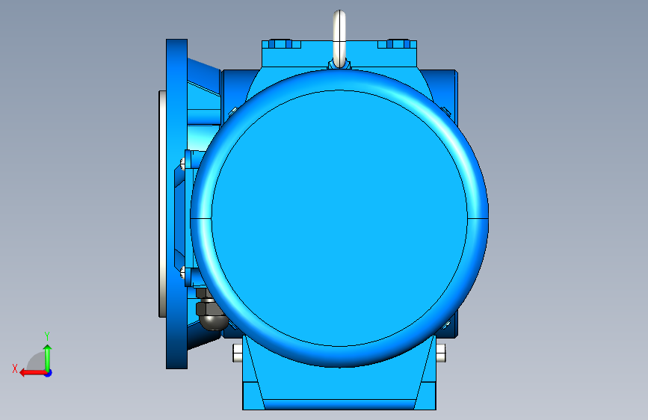The height and width of the screenshot is (420, 648).
Task: Click the red X axis label
Action: [15, 368]
